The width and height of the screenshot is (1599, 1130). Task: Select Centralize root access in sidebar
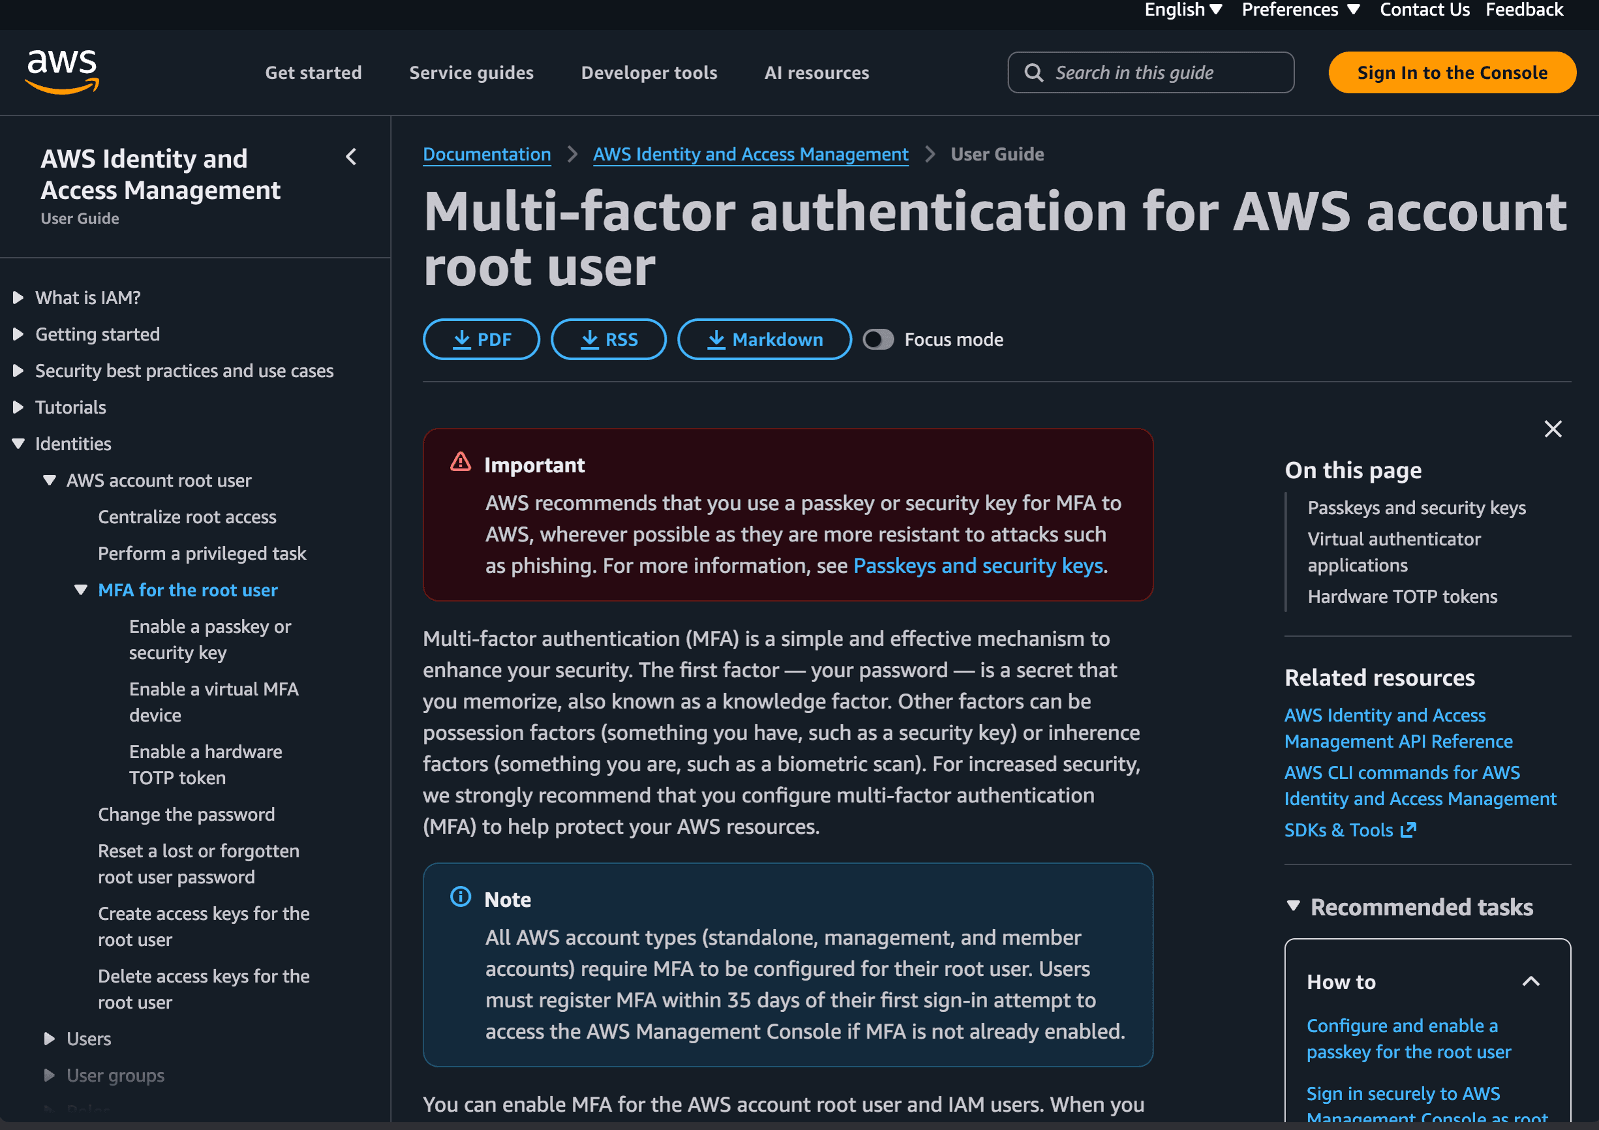pos(187,517)
